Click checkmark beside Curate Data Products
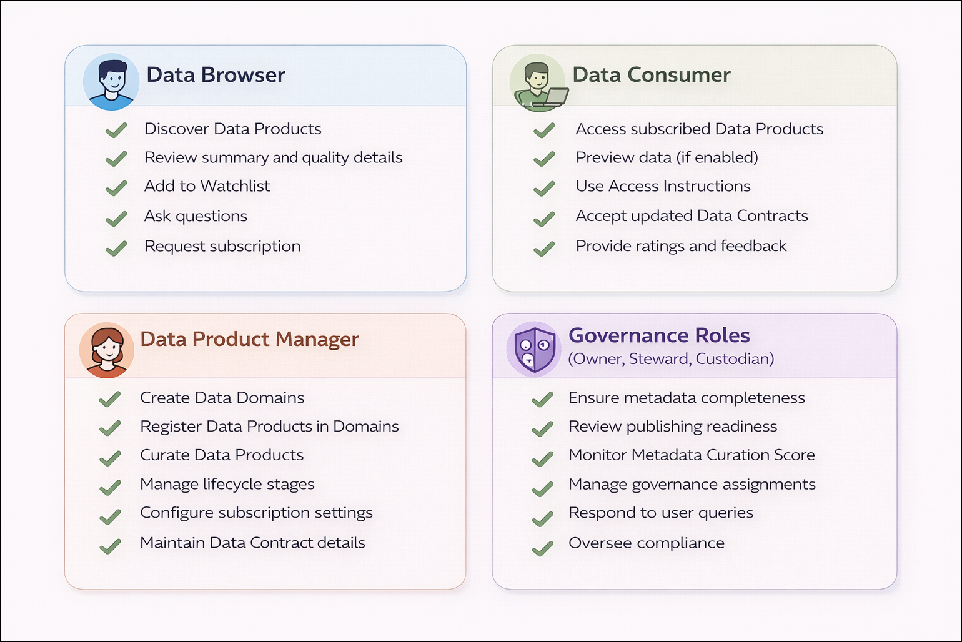The height and width of the screenshot is (642, 962). pos(110,458)
